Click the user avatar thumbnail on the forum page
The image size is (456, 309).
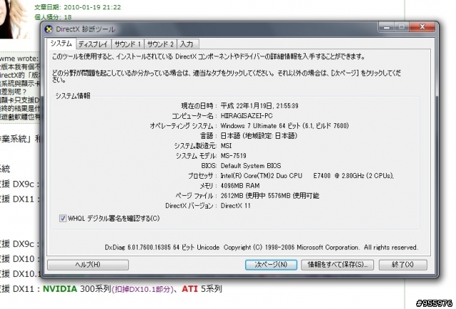click(13, 19)
